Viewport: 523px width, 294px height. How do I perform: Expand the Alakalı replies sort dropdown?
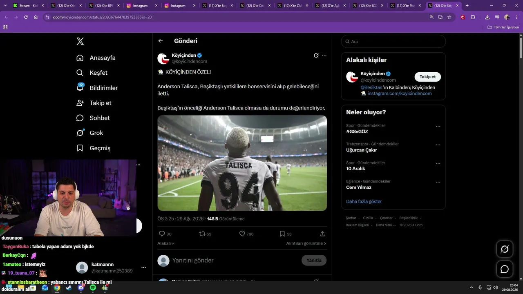[x=166, y=243]
